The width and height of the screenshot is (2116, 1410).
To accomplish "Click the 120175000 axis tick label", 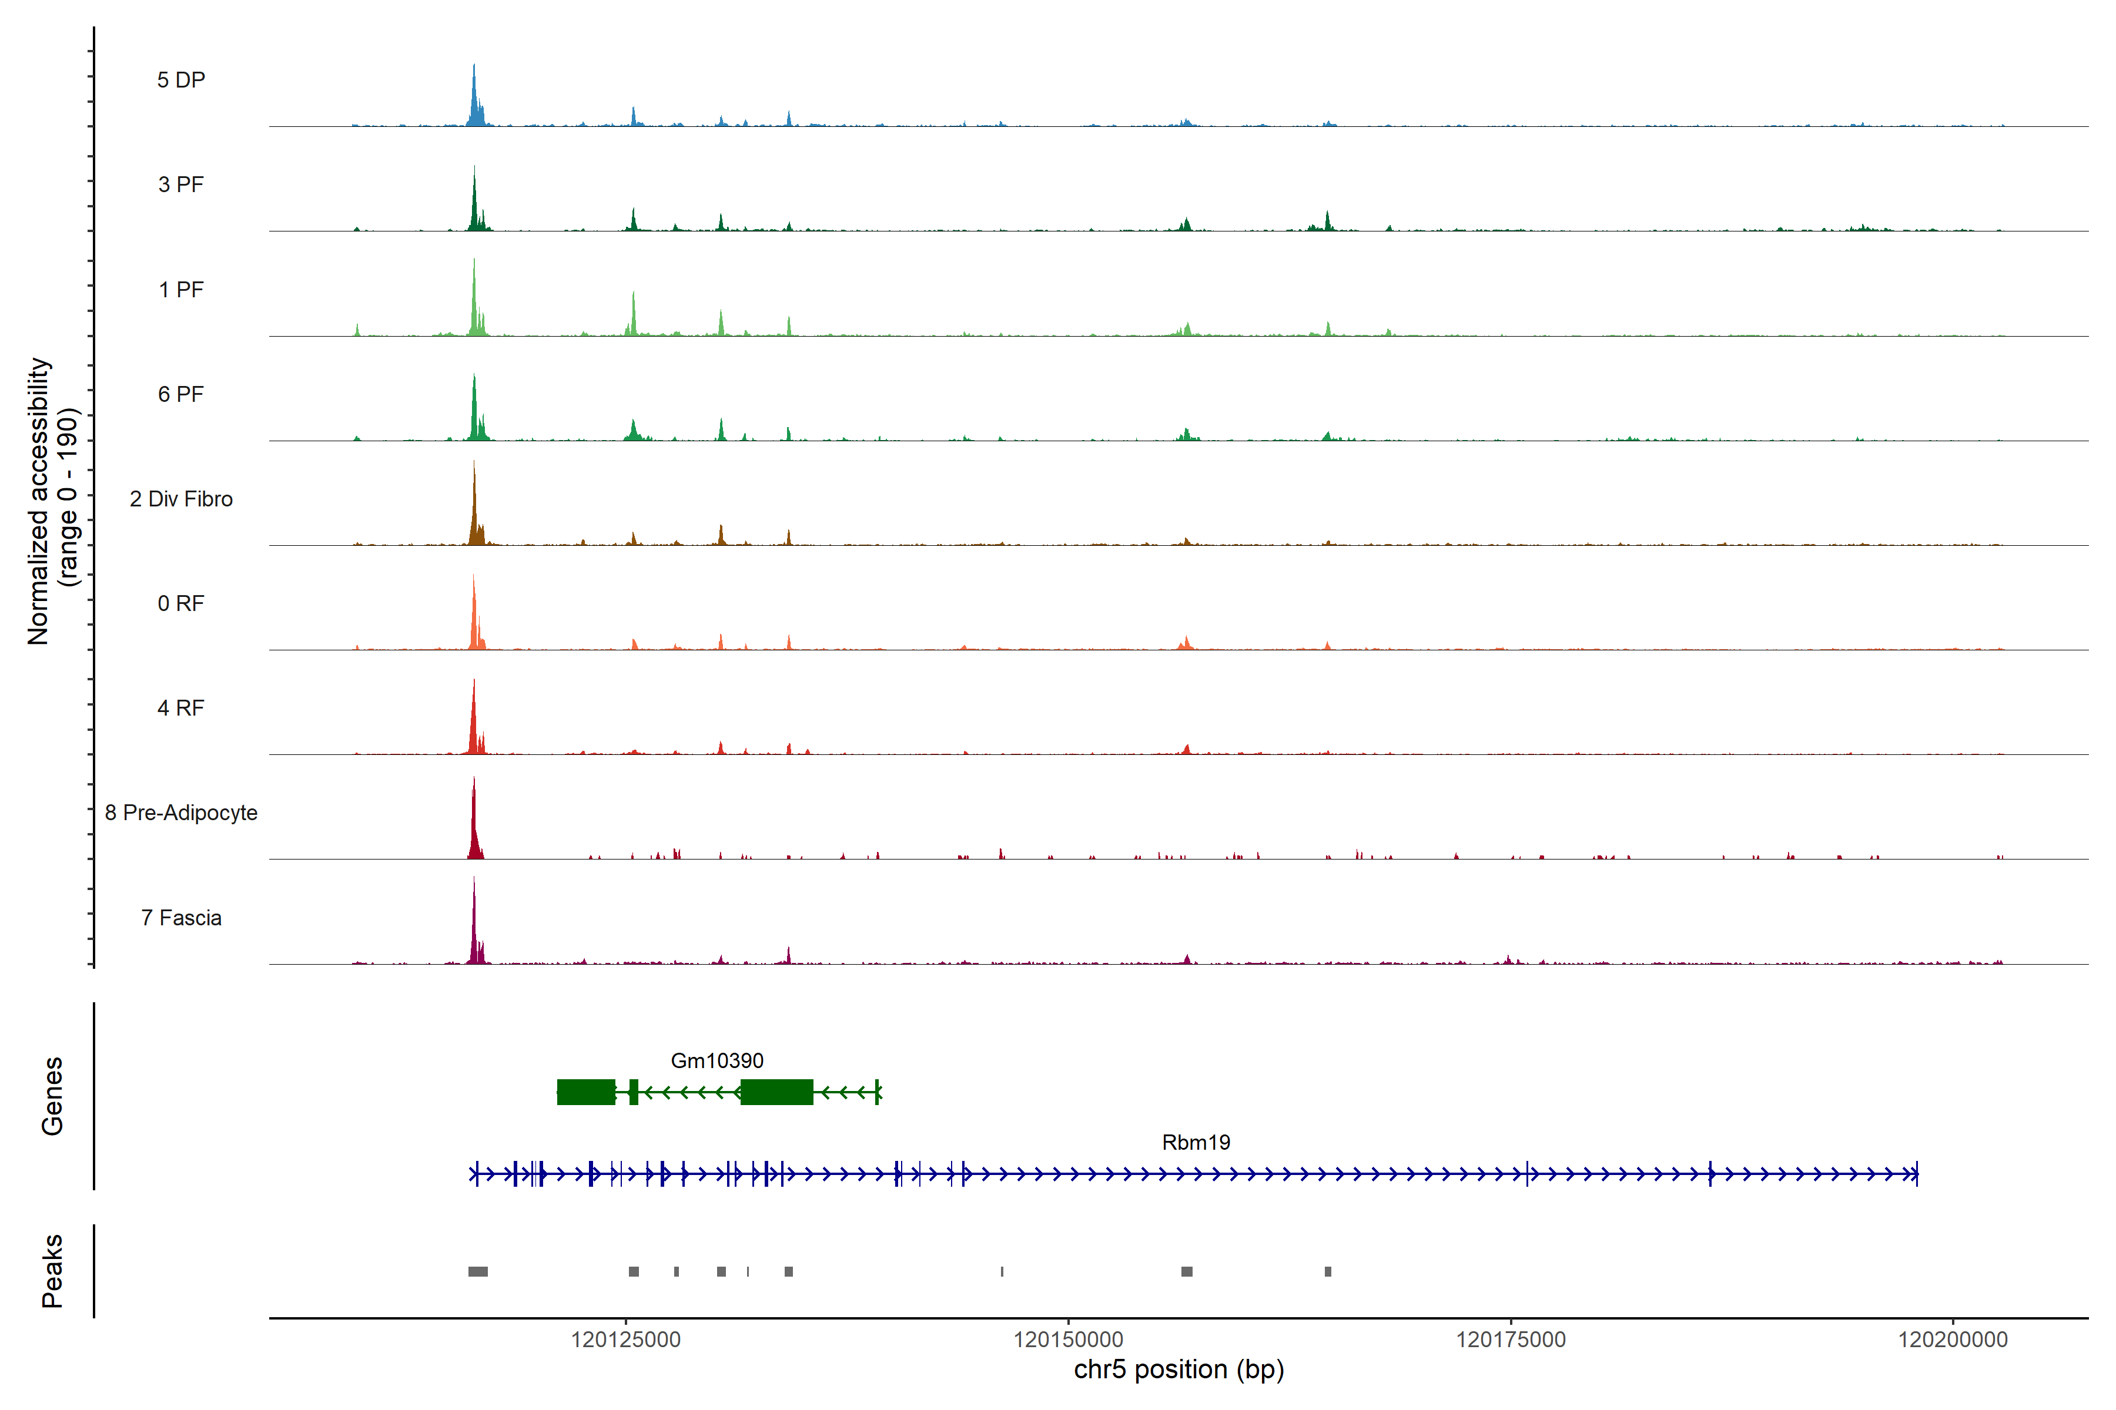I will click(x=1511, y=1340).
